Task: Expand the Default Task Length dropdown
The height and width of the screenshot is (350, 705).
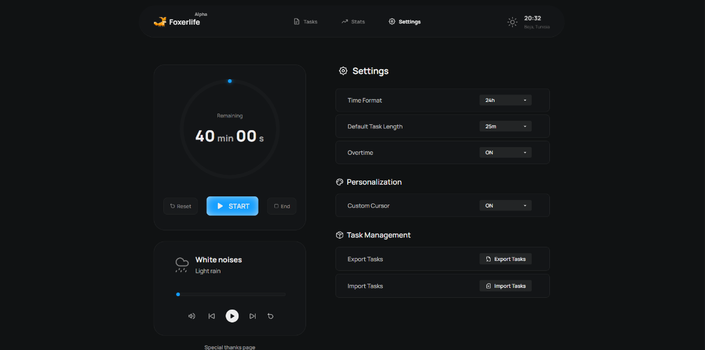Action: [505, 126]
